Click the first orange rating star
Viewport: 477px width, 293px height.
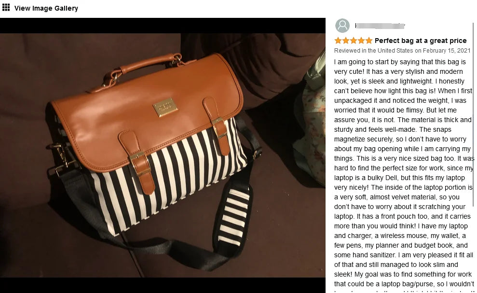[x=338, y=41]
